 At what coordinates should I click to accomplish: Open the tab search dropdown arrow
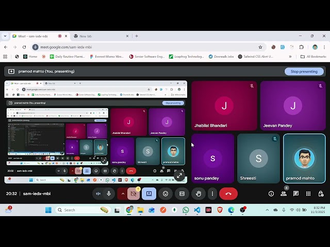[x=5, y=36]
